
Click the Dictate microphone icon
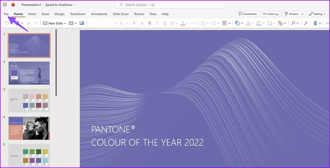pos(315,23)
